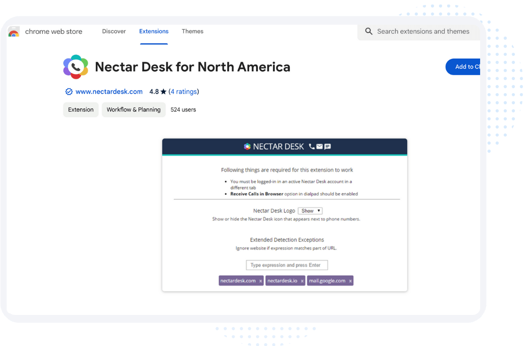Switch to the Discover tab
Image resolution: width=525 pixels, height=346 pixels.
114,32
